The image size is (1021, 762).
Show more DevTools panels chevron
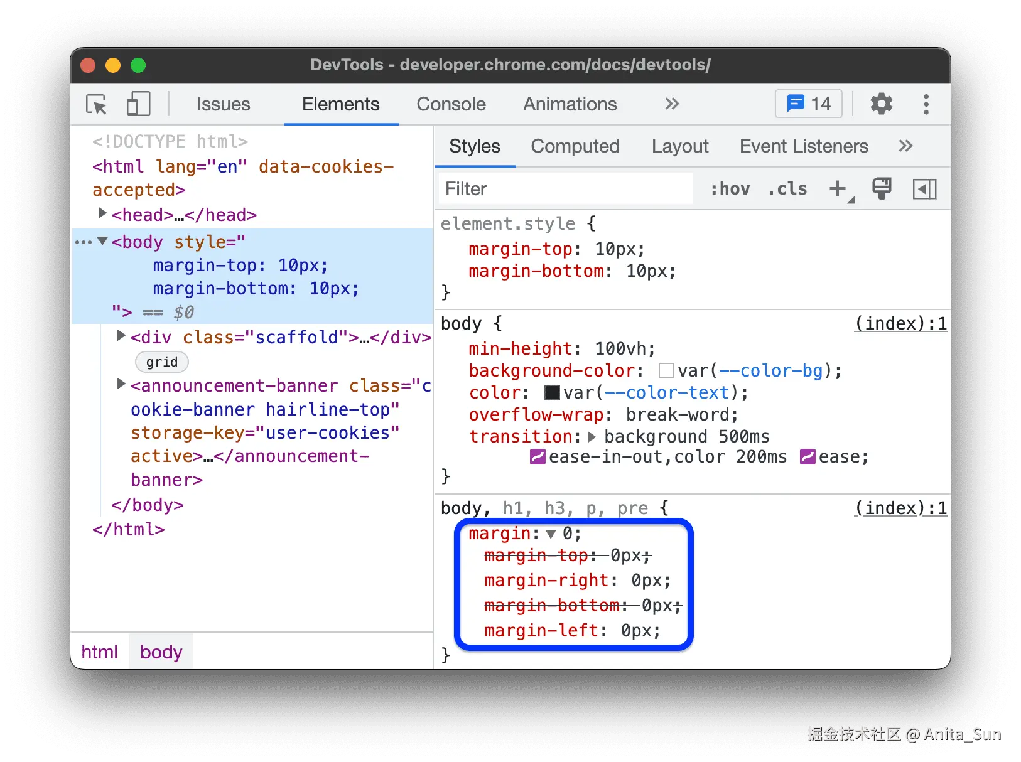point(672,104)
